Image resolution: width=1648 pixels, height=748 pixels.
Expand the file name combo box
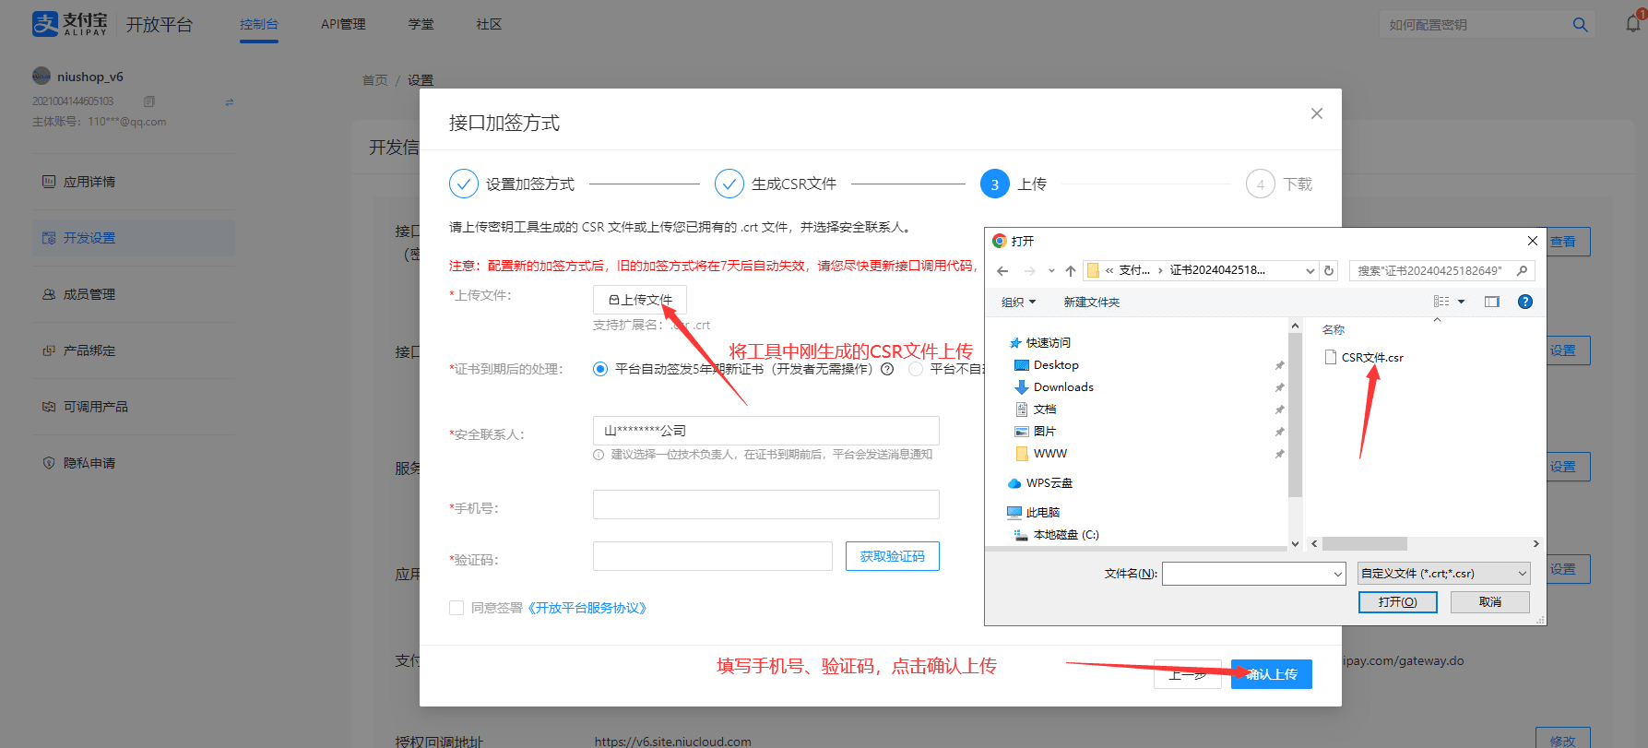(x=1337, y=574)
